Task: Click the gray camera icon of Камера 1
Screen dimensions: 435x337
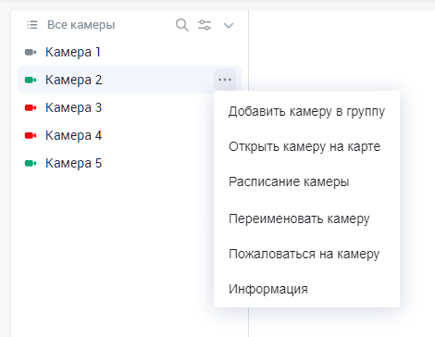Action: click(31, 52)
